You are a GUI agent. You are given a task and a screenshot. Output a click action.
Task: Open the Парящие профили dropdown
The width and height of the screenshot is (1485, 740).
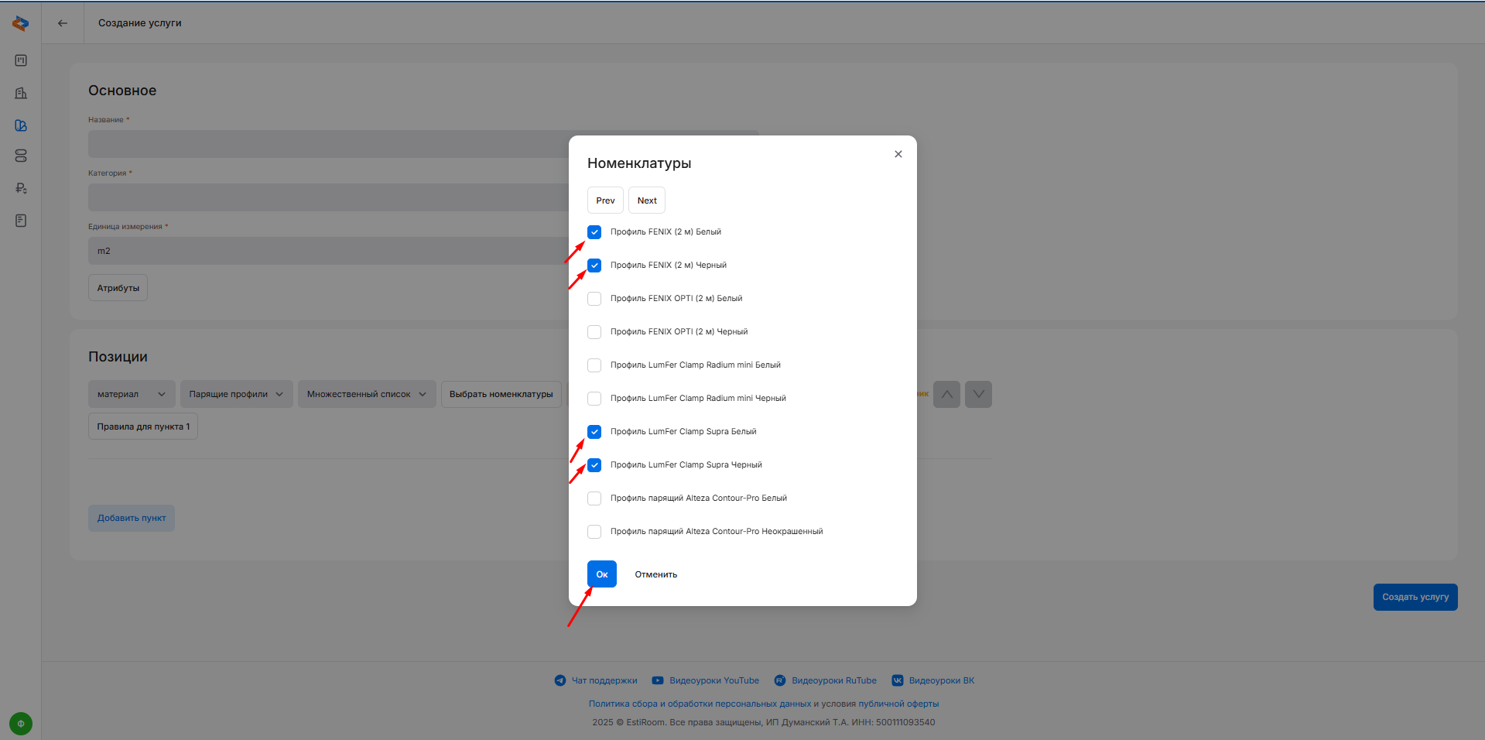click(236, 394)
